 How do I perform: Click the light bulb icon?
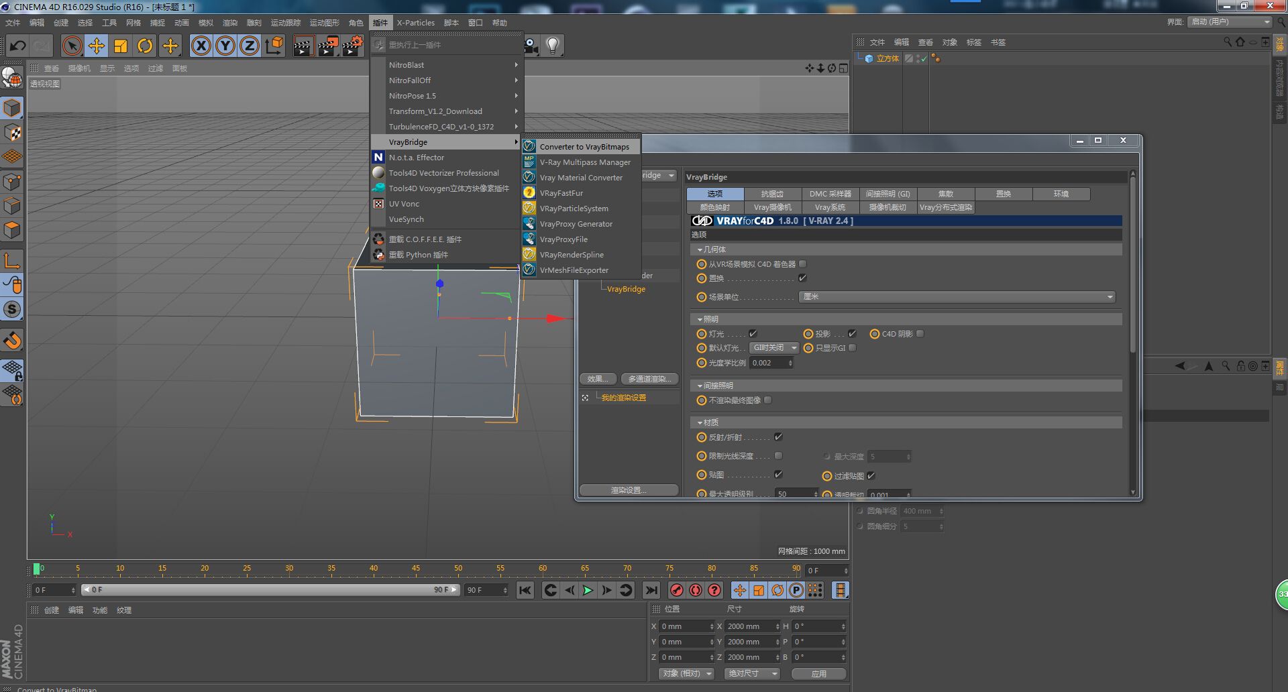click(x=553, y=46)
